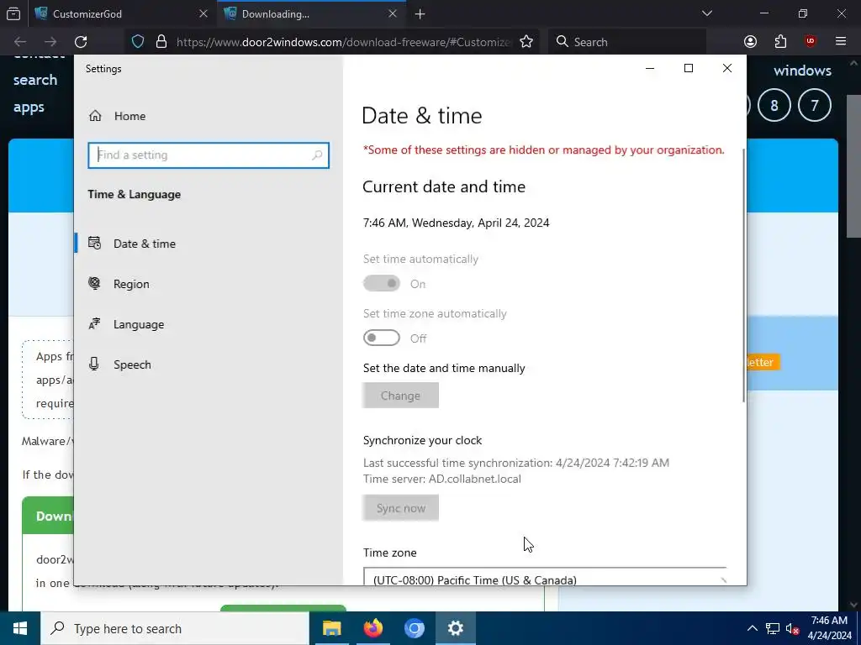
Task: Open the Time zone dropdown
Action: 545,577
